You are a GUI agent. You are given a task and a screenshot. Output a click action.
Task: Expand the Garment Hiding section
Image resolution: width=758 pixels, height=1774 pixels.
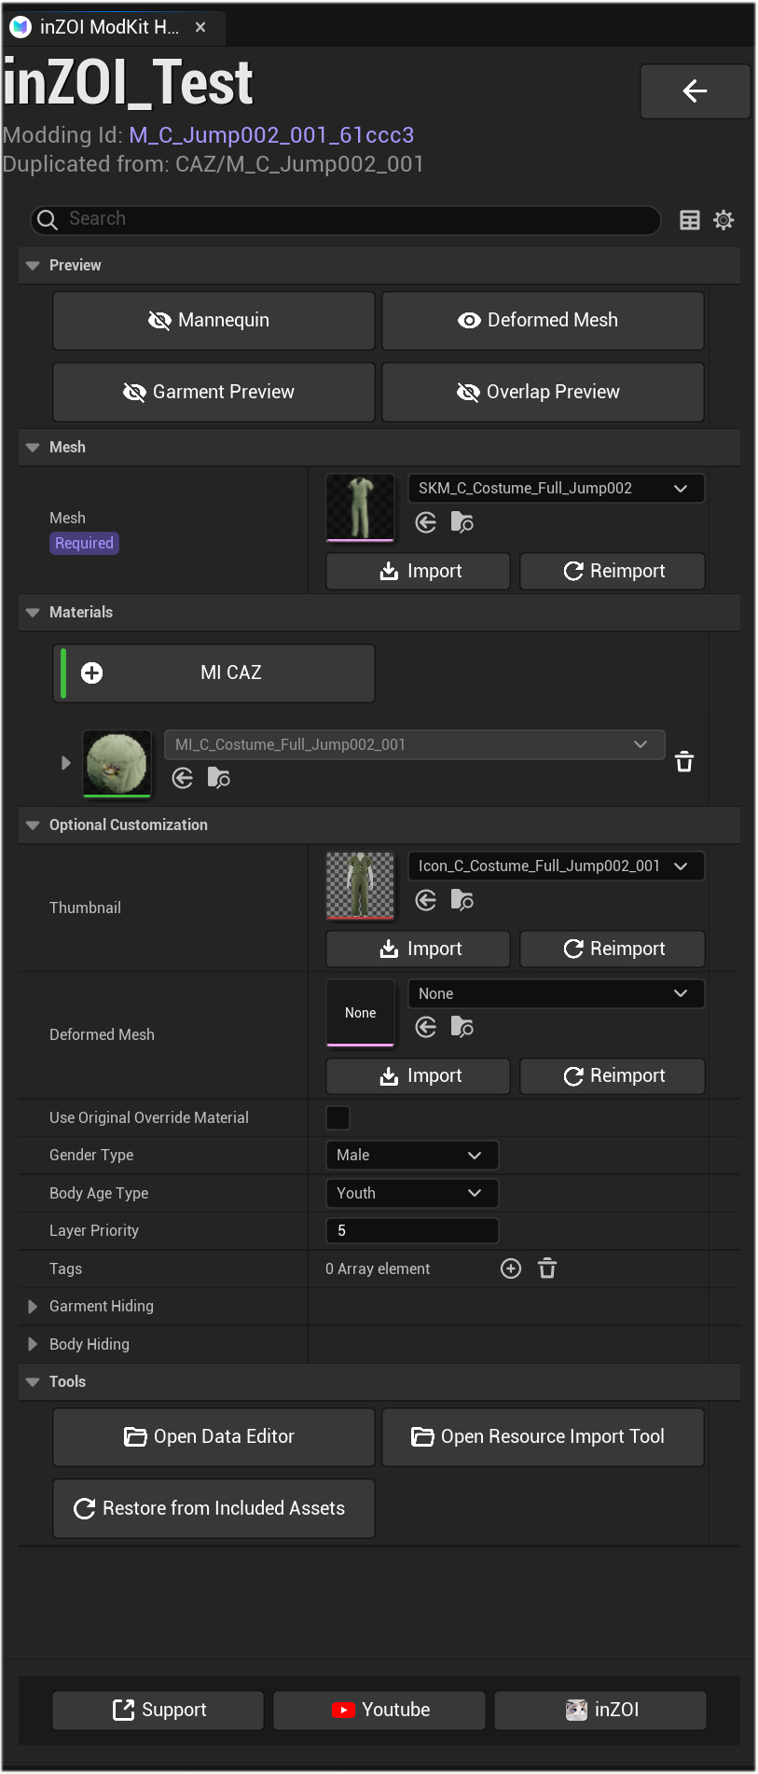[33, 1306]
